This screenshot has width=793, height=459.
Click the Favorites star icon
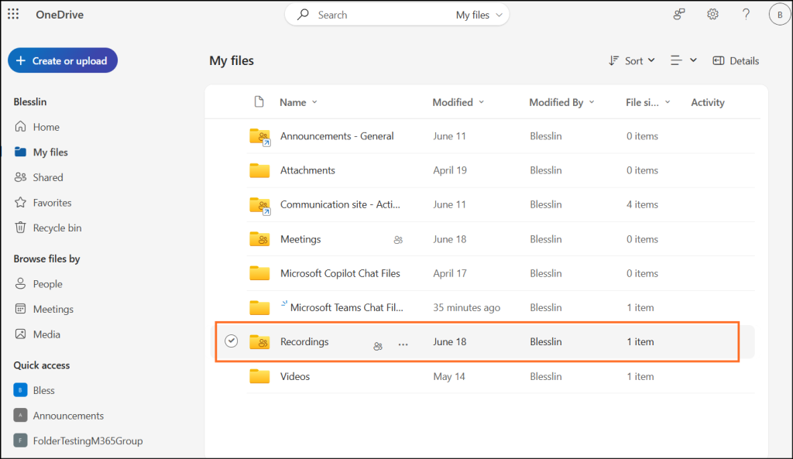[20, 202]
